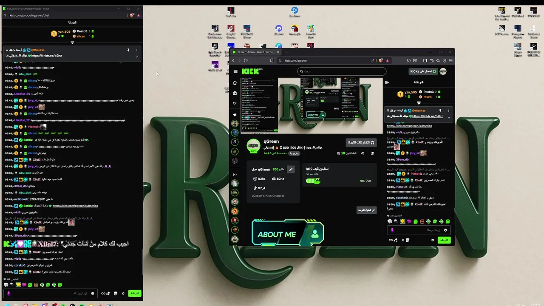Click the Gift Subs button under the stream

[361, 142]
